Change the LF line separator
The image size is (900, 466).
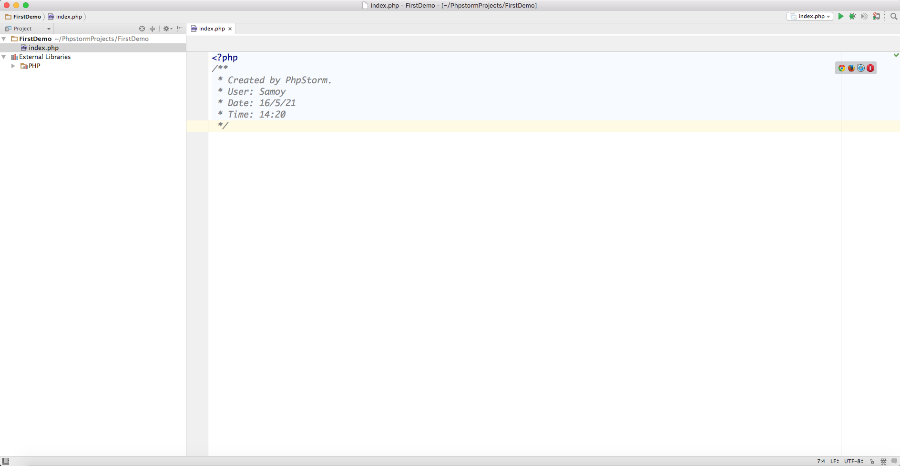[835, 461]
